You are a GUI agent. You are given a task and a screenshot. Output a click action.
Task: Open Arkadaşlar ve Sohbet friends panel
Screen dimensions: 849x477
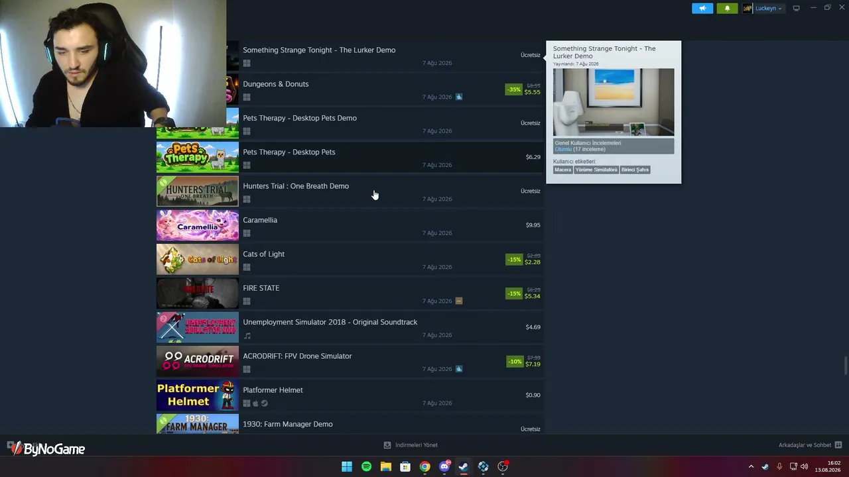[x=810, y=445]
